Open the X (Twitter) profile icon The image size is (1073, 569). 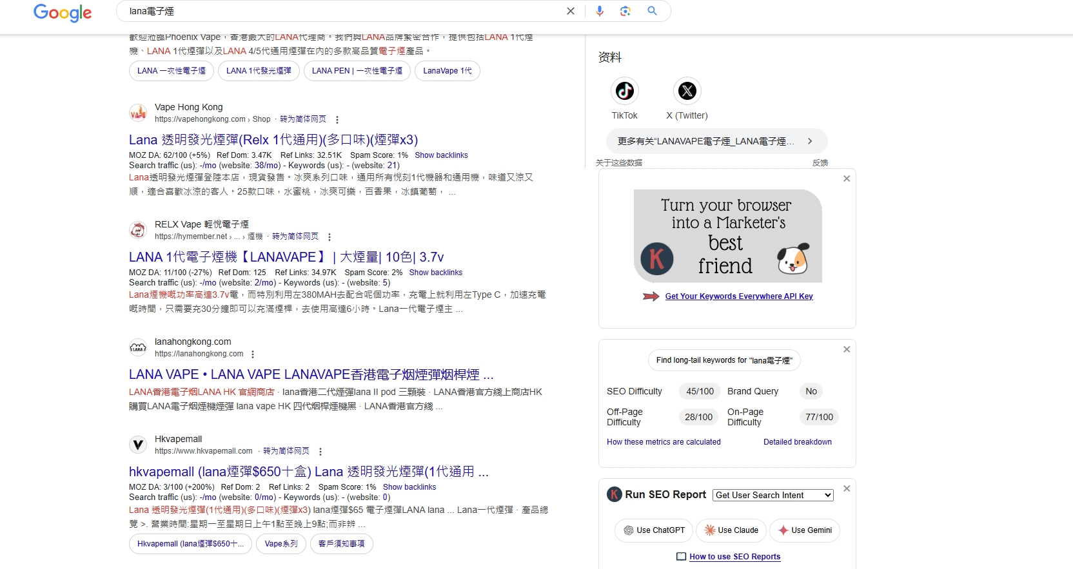click(x=687, y=91)
